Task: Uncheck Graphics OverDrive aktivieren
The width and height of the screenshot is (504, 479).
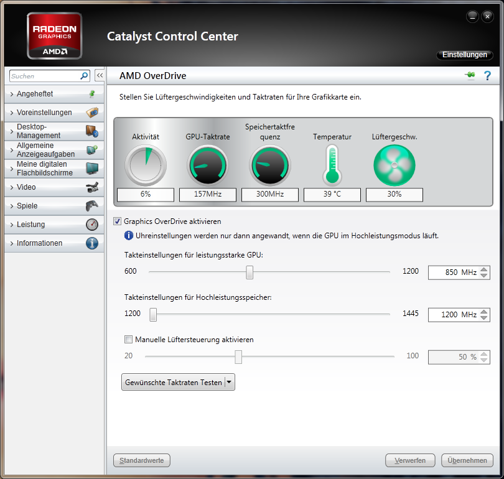Action: (118, 221)
